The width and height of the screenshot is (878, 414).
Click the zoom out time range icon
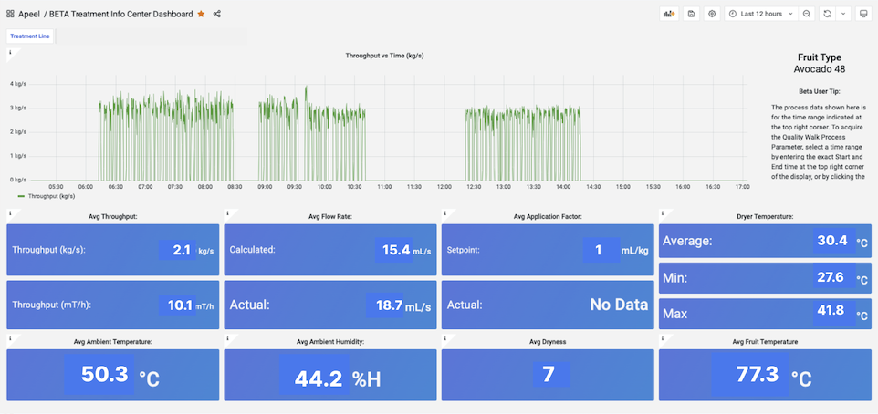click(x=806, y=14)
